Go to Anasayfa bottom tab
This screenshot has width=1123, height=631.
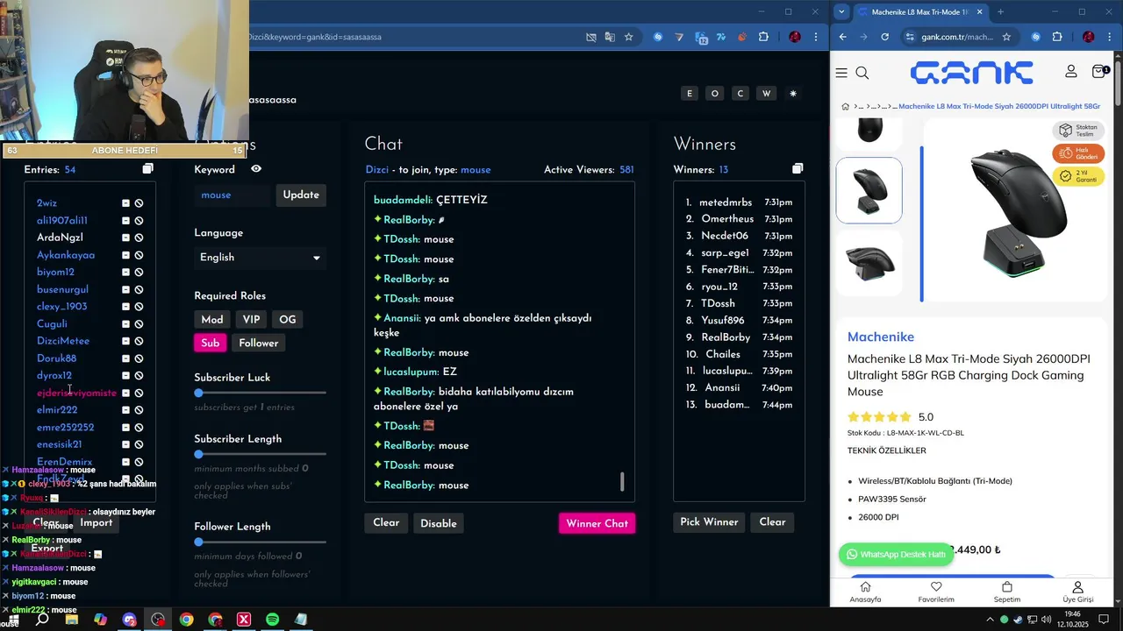pyautogui.click(x=865, y=592)
